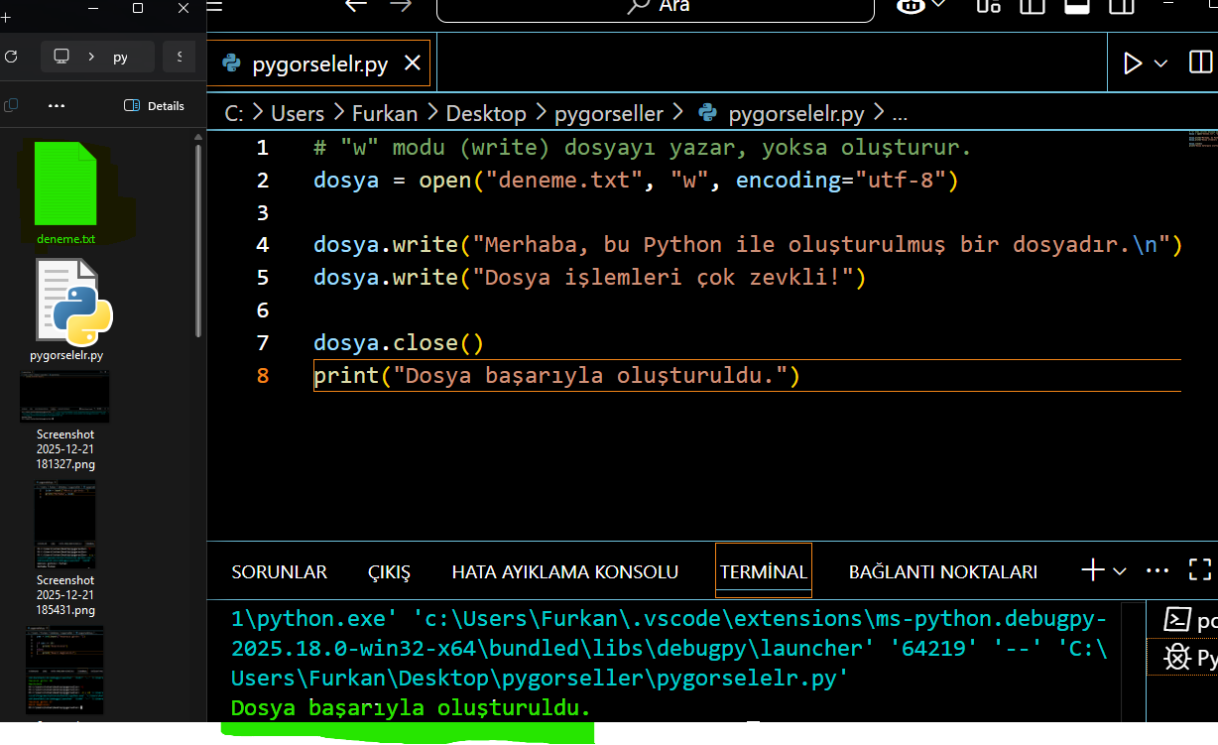This screenshot has width=1218, height=745.
Task: Maximize the terminal panel size
Action: 1199,570
